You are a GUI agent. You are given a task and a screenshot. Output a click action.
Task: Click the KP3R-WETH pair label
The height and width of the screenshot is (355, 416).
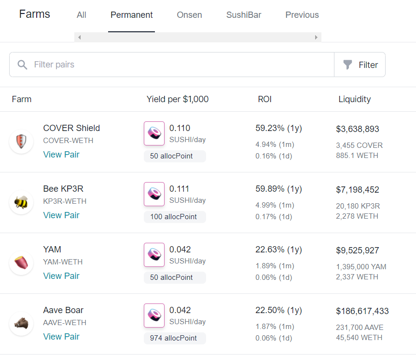pyautogui.click(x=65, y=201)
